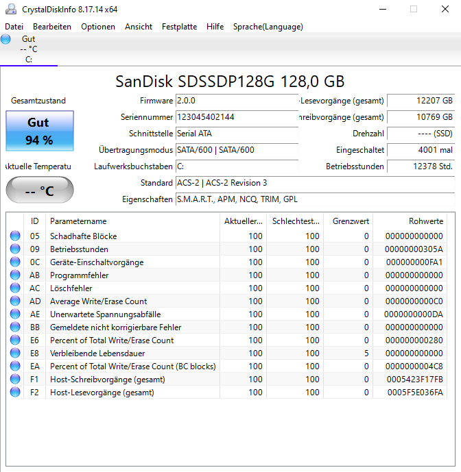Click status orb for Betriebsstunden row 09
This screenshot has width=461, height=472.
(x=15, y=249)
